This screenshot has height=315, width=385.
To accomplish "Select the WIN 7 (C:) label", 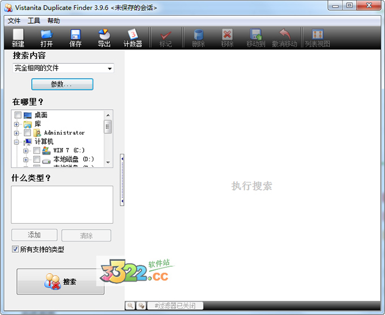I will pos(69,150).
